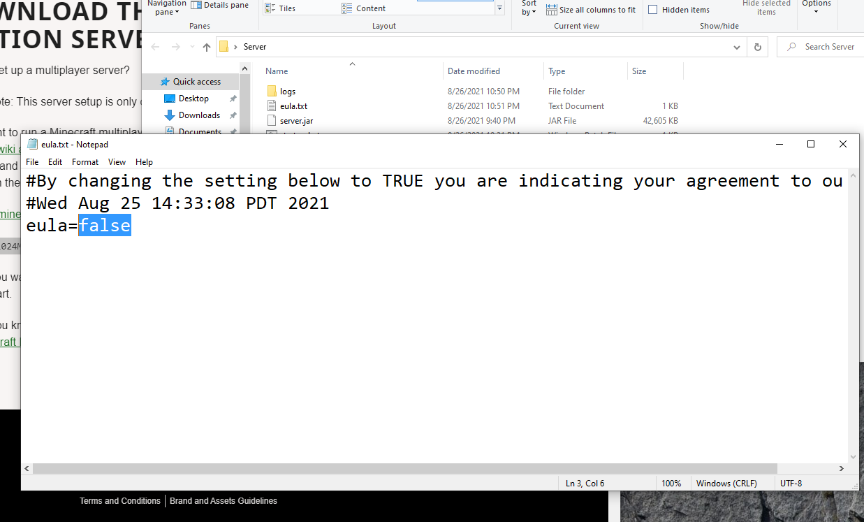Click the Quick access star icon
The width and height of the screenshot is (864, 522).
click(165, 82)
